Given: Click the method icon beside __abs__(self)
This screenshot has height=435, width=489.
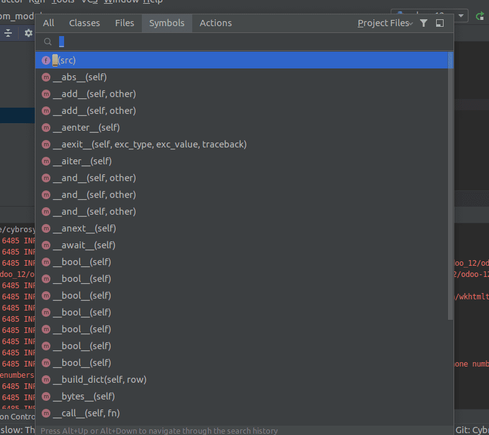Looking at the screenshot, I should click(x=46, y=77).
